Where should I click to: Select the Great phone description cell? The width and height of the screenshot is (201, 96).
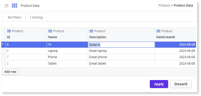click(121, 57)
